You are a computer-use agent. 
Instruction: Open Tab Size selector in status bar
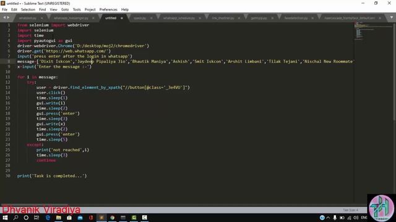(351, 210)
